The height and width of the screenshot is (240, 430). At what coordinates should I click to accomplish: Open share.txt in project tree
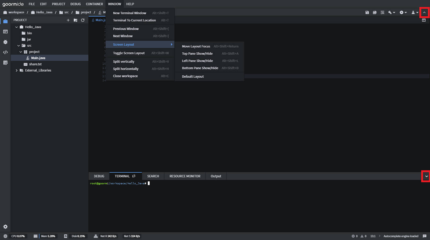pos(35,64)
